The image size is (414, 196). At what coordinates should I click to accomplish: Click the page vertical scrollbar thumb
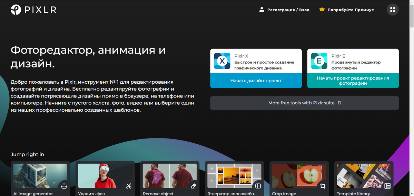pos(411,16)
